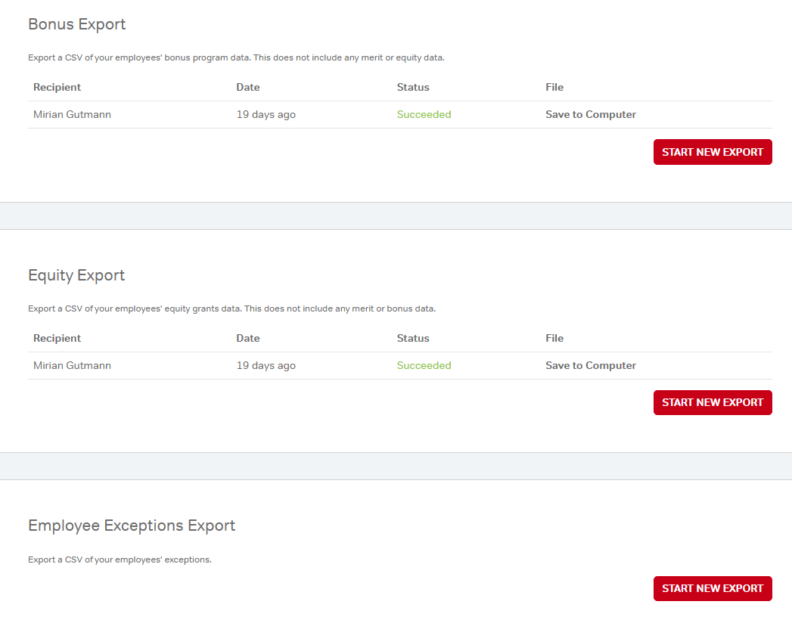
Task: Click Date column header in Equity Export table
Action: pyautogui.click(x=247, y=338)
